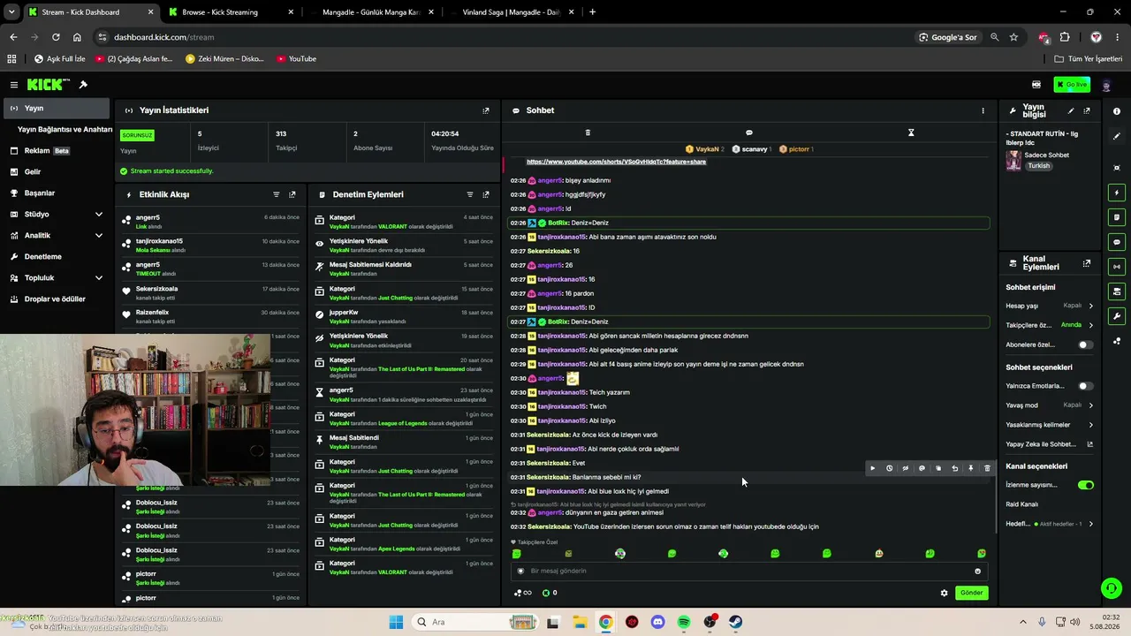
Task: Timeout user with clock icon on hovered message
Action: tap(889, 468)
